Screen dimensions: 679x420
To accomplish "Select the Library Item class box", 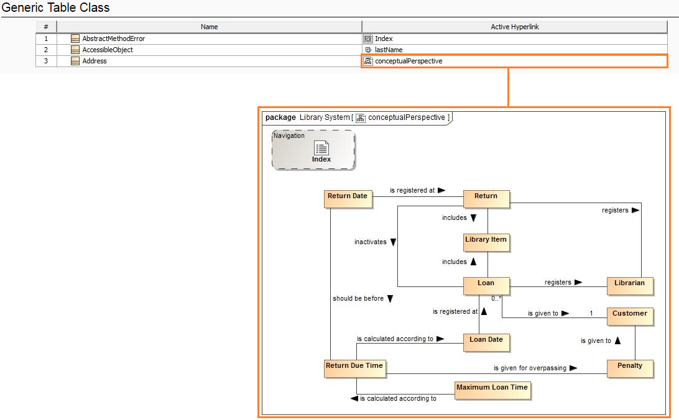I will 486,243.
